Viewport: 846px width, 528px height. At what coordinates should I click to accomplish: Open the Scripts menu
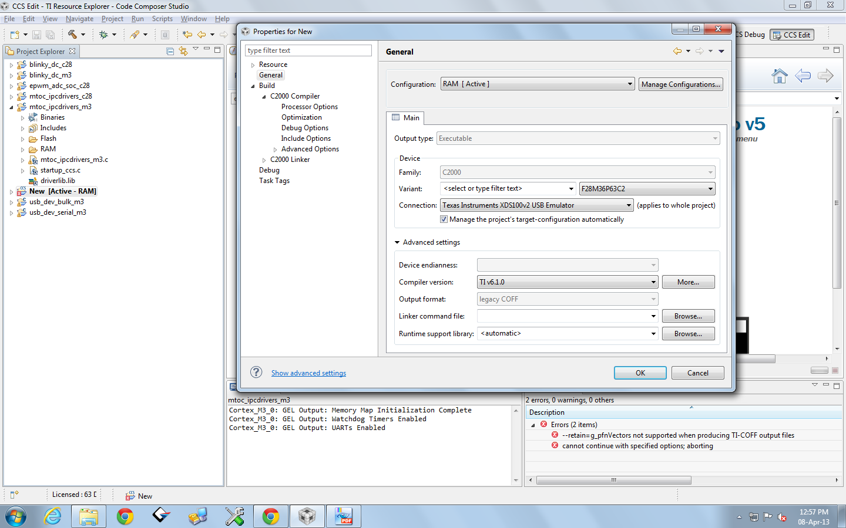coord(162,19)
